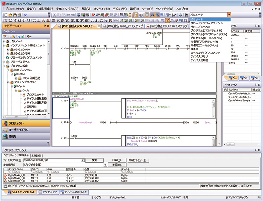This screenshot has height=201, width=263.
Task: Click the round info icon beside binoculars
Action: pyautogui.click(x=181, y=15)
